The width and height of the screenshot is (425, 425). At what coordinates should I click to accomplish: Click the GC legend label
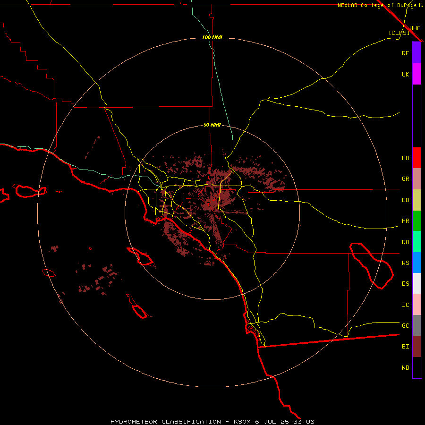pos(406,326)
